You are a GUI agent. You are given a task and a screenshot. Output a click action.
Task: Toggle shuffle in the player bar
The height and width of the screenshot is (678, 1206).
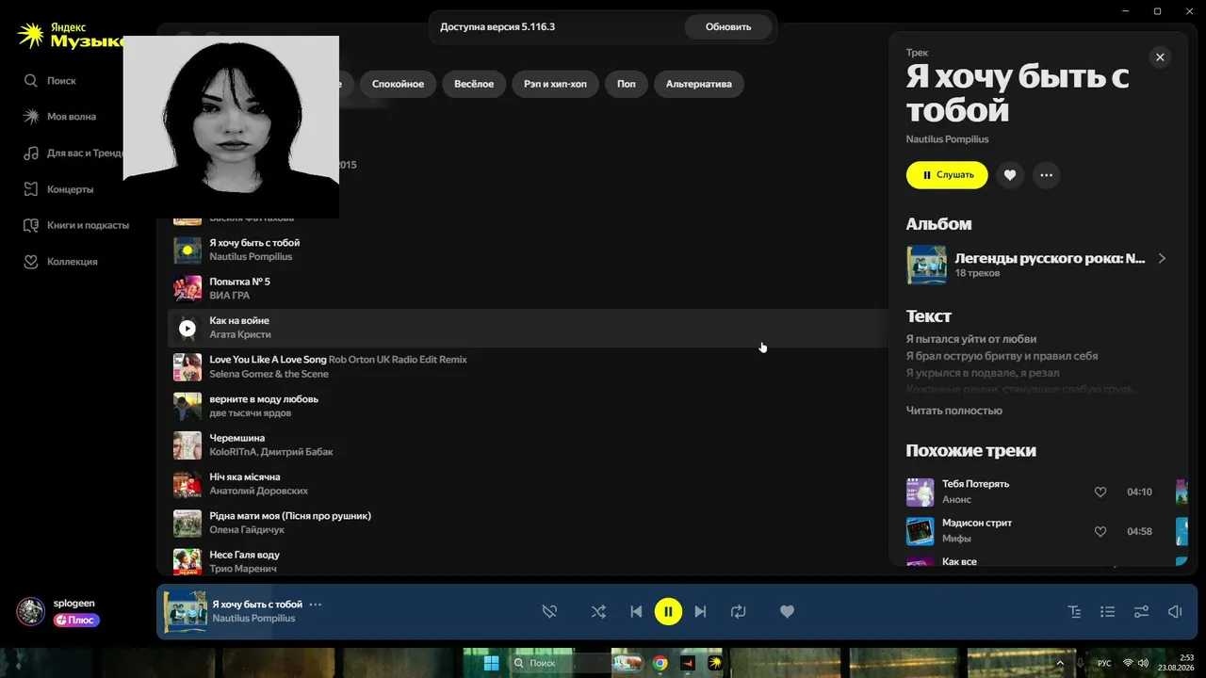click(598, 611)
